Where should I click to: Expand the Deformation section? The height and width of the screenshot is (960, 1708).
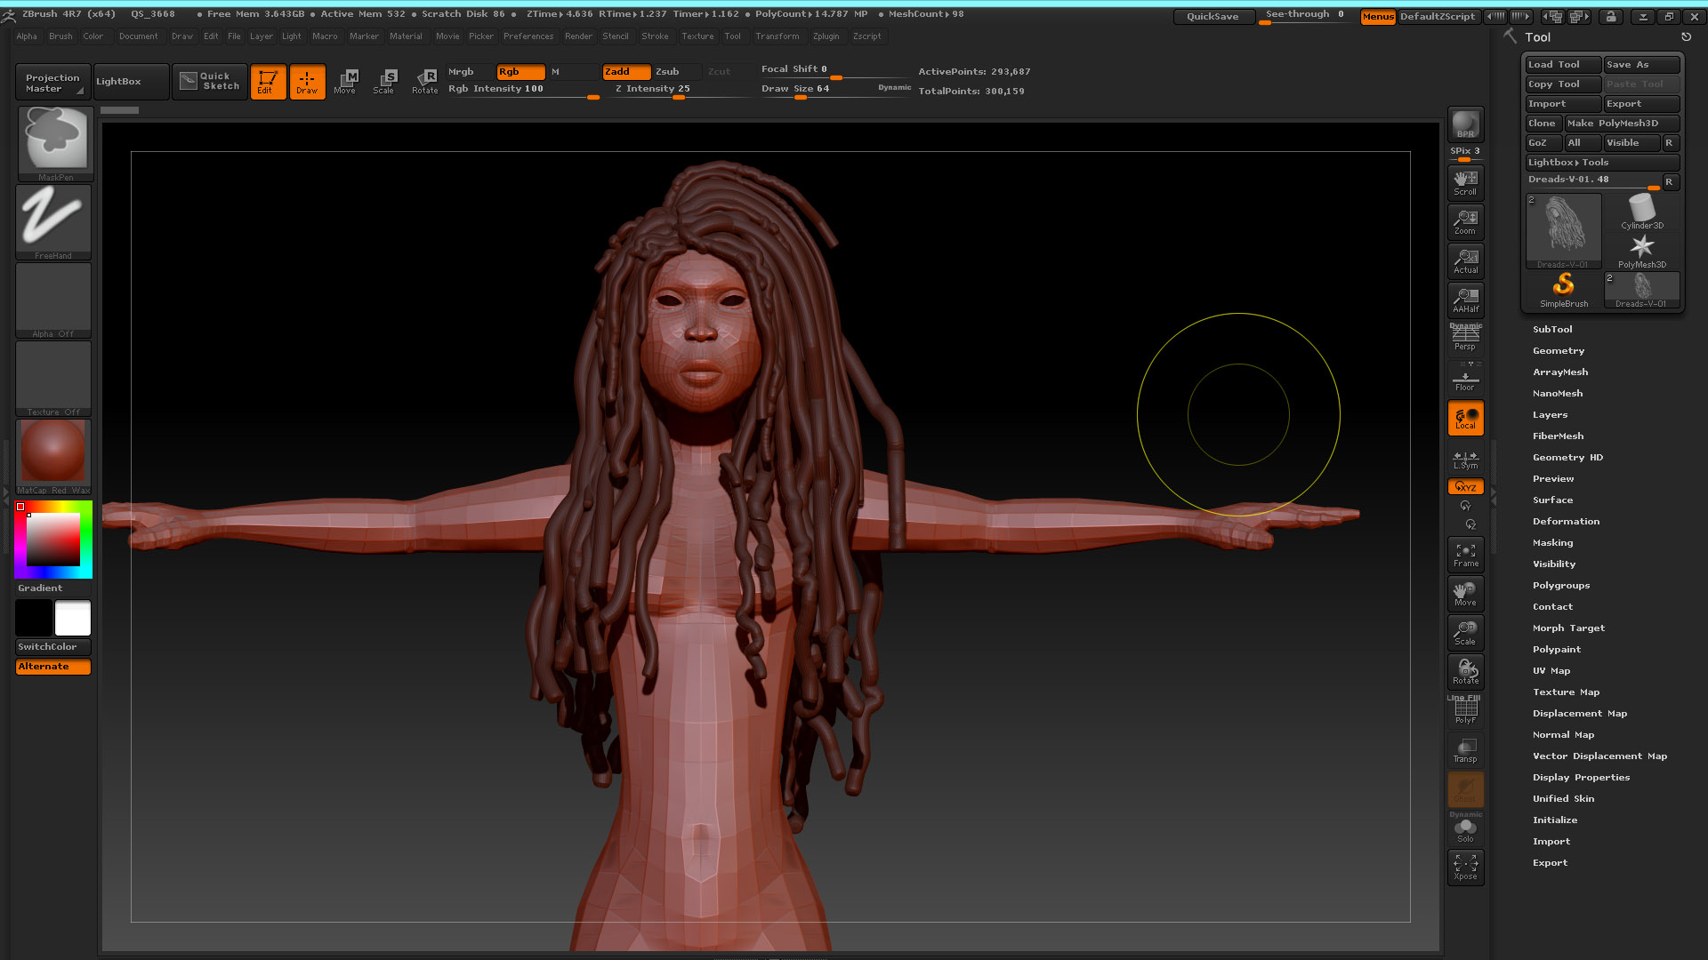(1566, 522)
